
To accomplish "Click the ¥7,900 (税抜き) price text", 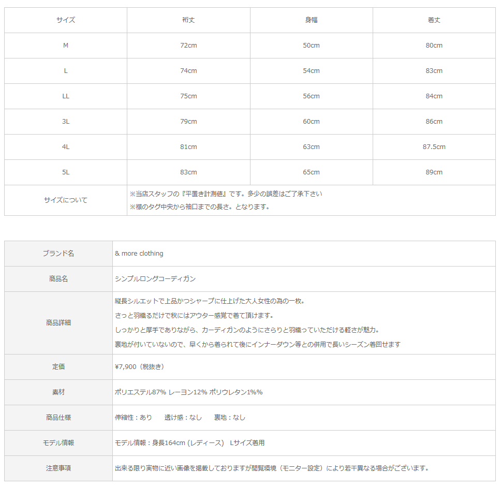I will tap(139, 366).
